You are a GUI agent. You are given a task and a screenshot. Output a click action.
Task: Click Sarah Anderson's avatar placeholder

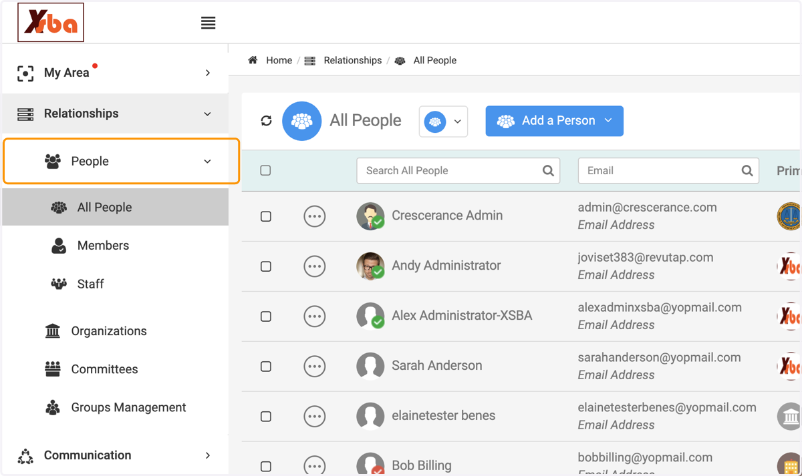pyautogui.click(x=370, y=367)
